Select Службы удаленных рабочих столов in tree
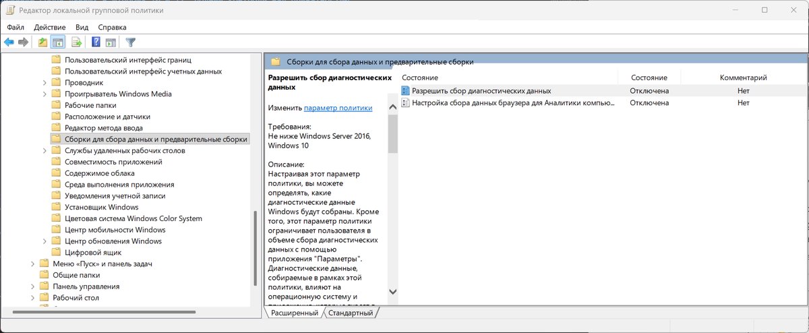 click(125, 151)
